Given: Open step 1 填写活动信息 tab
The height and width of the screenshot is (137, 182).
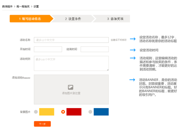Looking at the screenshot, I should 31,19.
